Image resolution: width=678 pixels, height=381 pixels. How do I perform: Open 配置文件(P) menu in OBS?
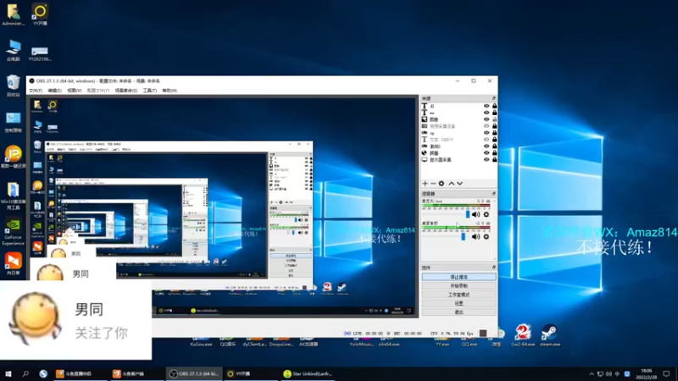point(98,91)
